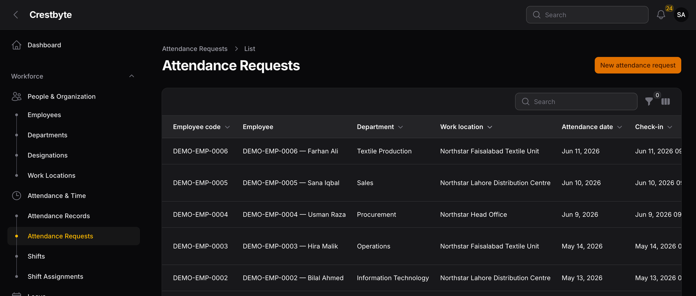Click employee Bilal Ahmed cell
Screen dimensions: 696x296
pos(293,278)
